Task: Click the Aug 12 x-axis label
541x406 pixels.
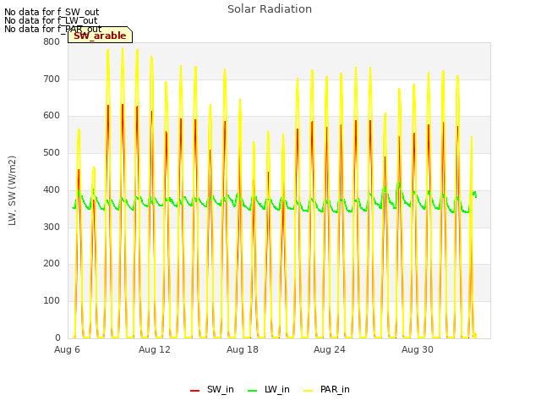Action: (154, 349)
